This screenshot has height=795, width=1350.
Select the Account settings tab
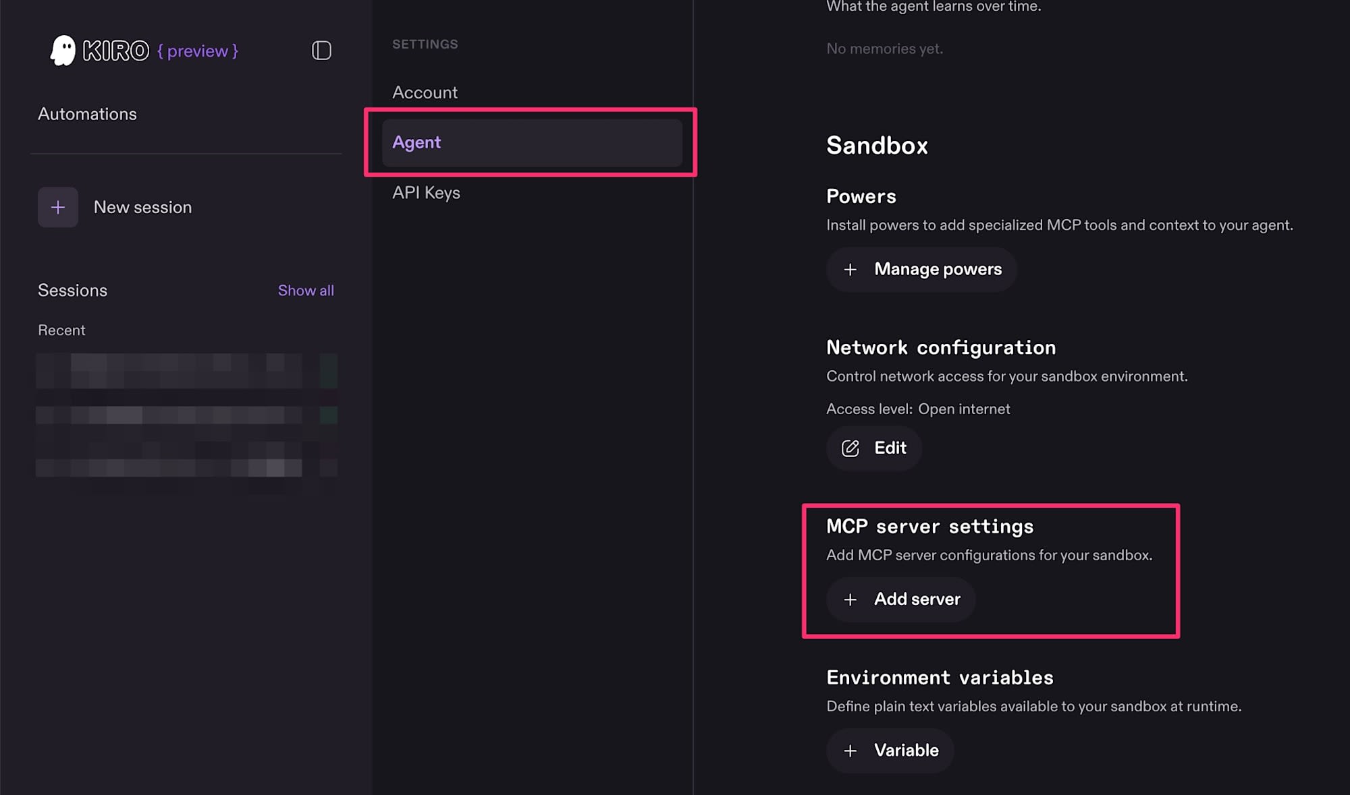[x=425, y=92]
